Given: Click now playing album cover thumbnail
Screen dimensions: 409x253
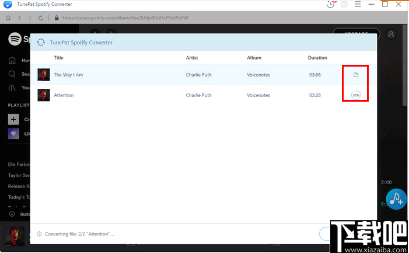Looking at the screenshot, I should tap(15, 237).
